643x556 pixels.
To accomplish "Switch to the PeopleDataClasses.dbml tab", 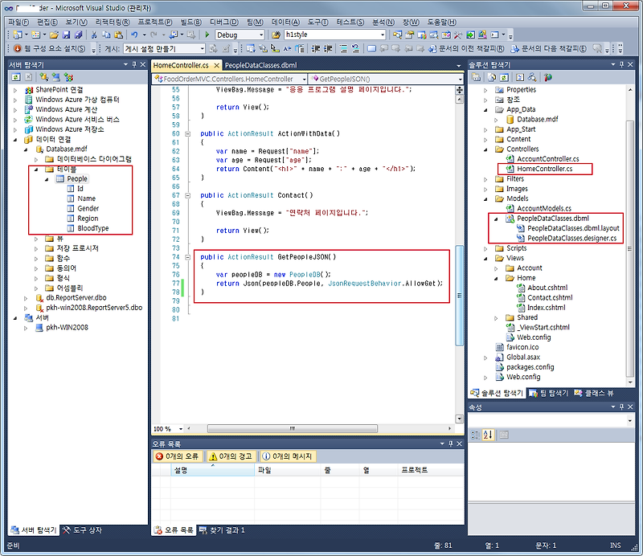I will pos(260,65).
